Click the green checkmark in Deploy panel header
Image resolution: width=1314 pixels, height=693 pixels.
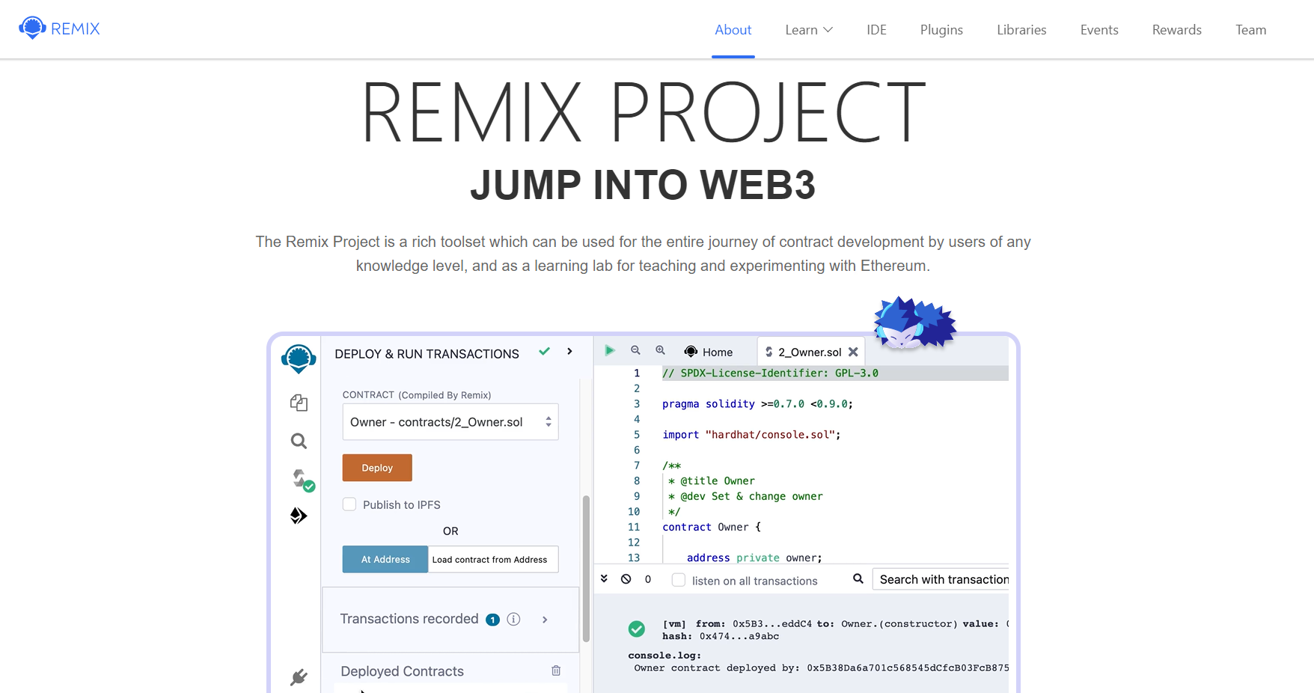(545, 351)
